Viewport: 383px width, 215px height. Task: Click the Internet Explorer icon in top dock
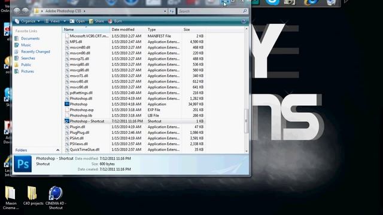point(311,2)
